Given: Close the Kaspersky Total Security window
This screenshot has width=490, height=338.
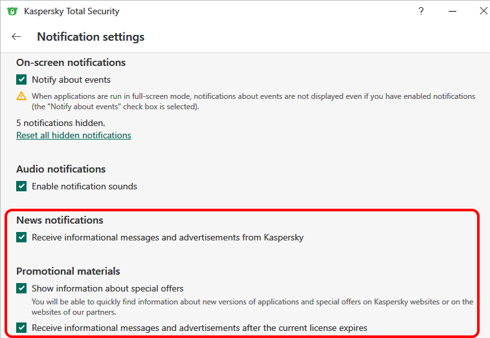Looking at the screenshot, I should (483, 11).
